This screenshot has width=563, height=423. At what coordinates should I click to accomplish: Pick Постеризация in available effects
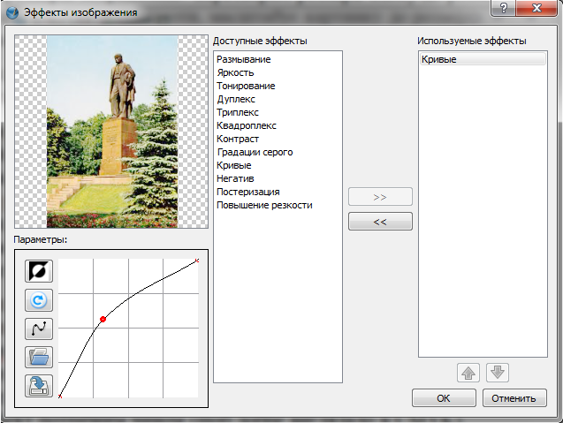pos(248,192)
